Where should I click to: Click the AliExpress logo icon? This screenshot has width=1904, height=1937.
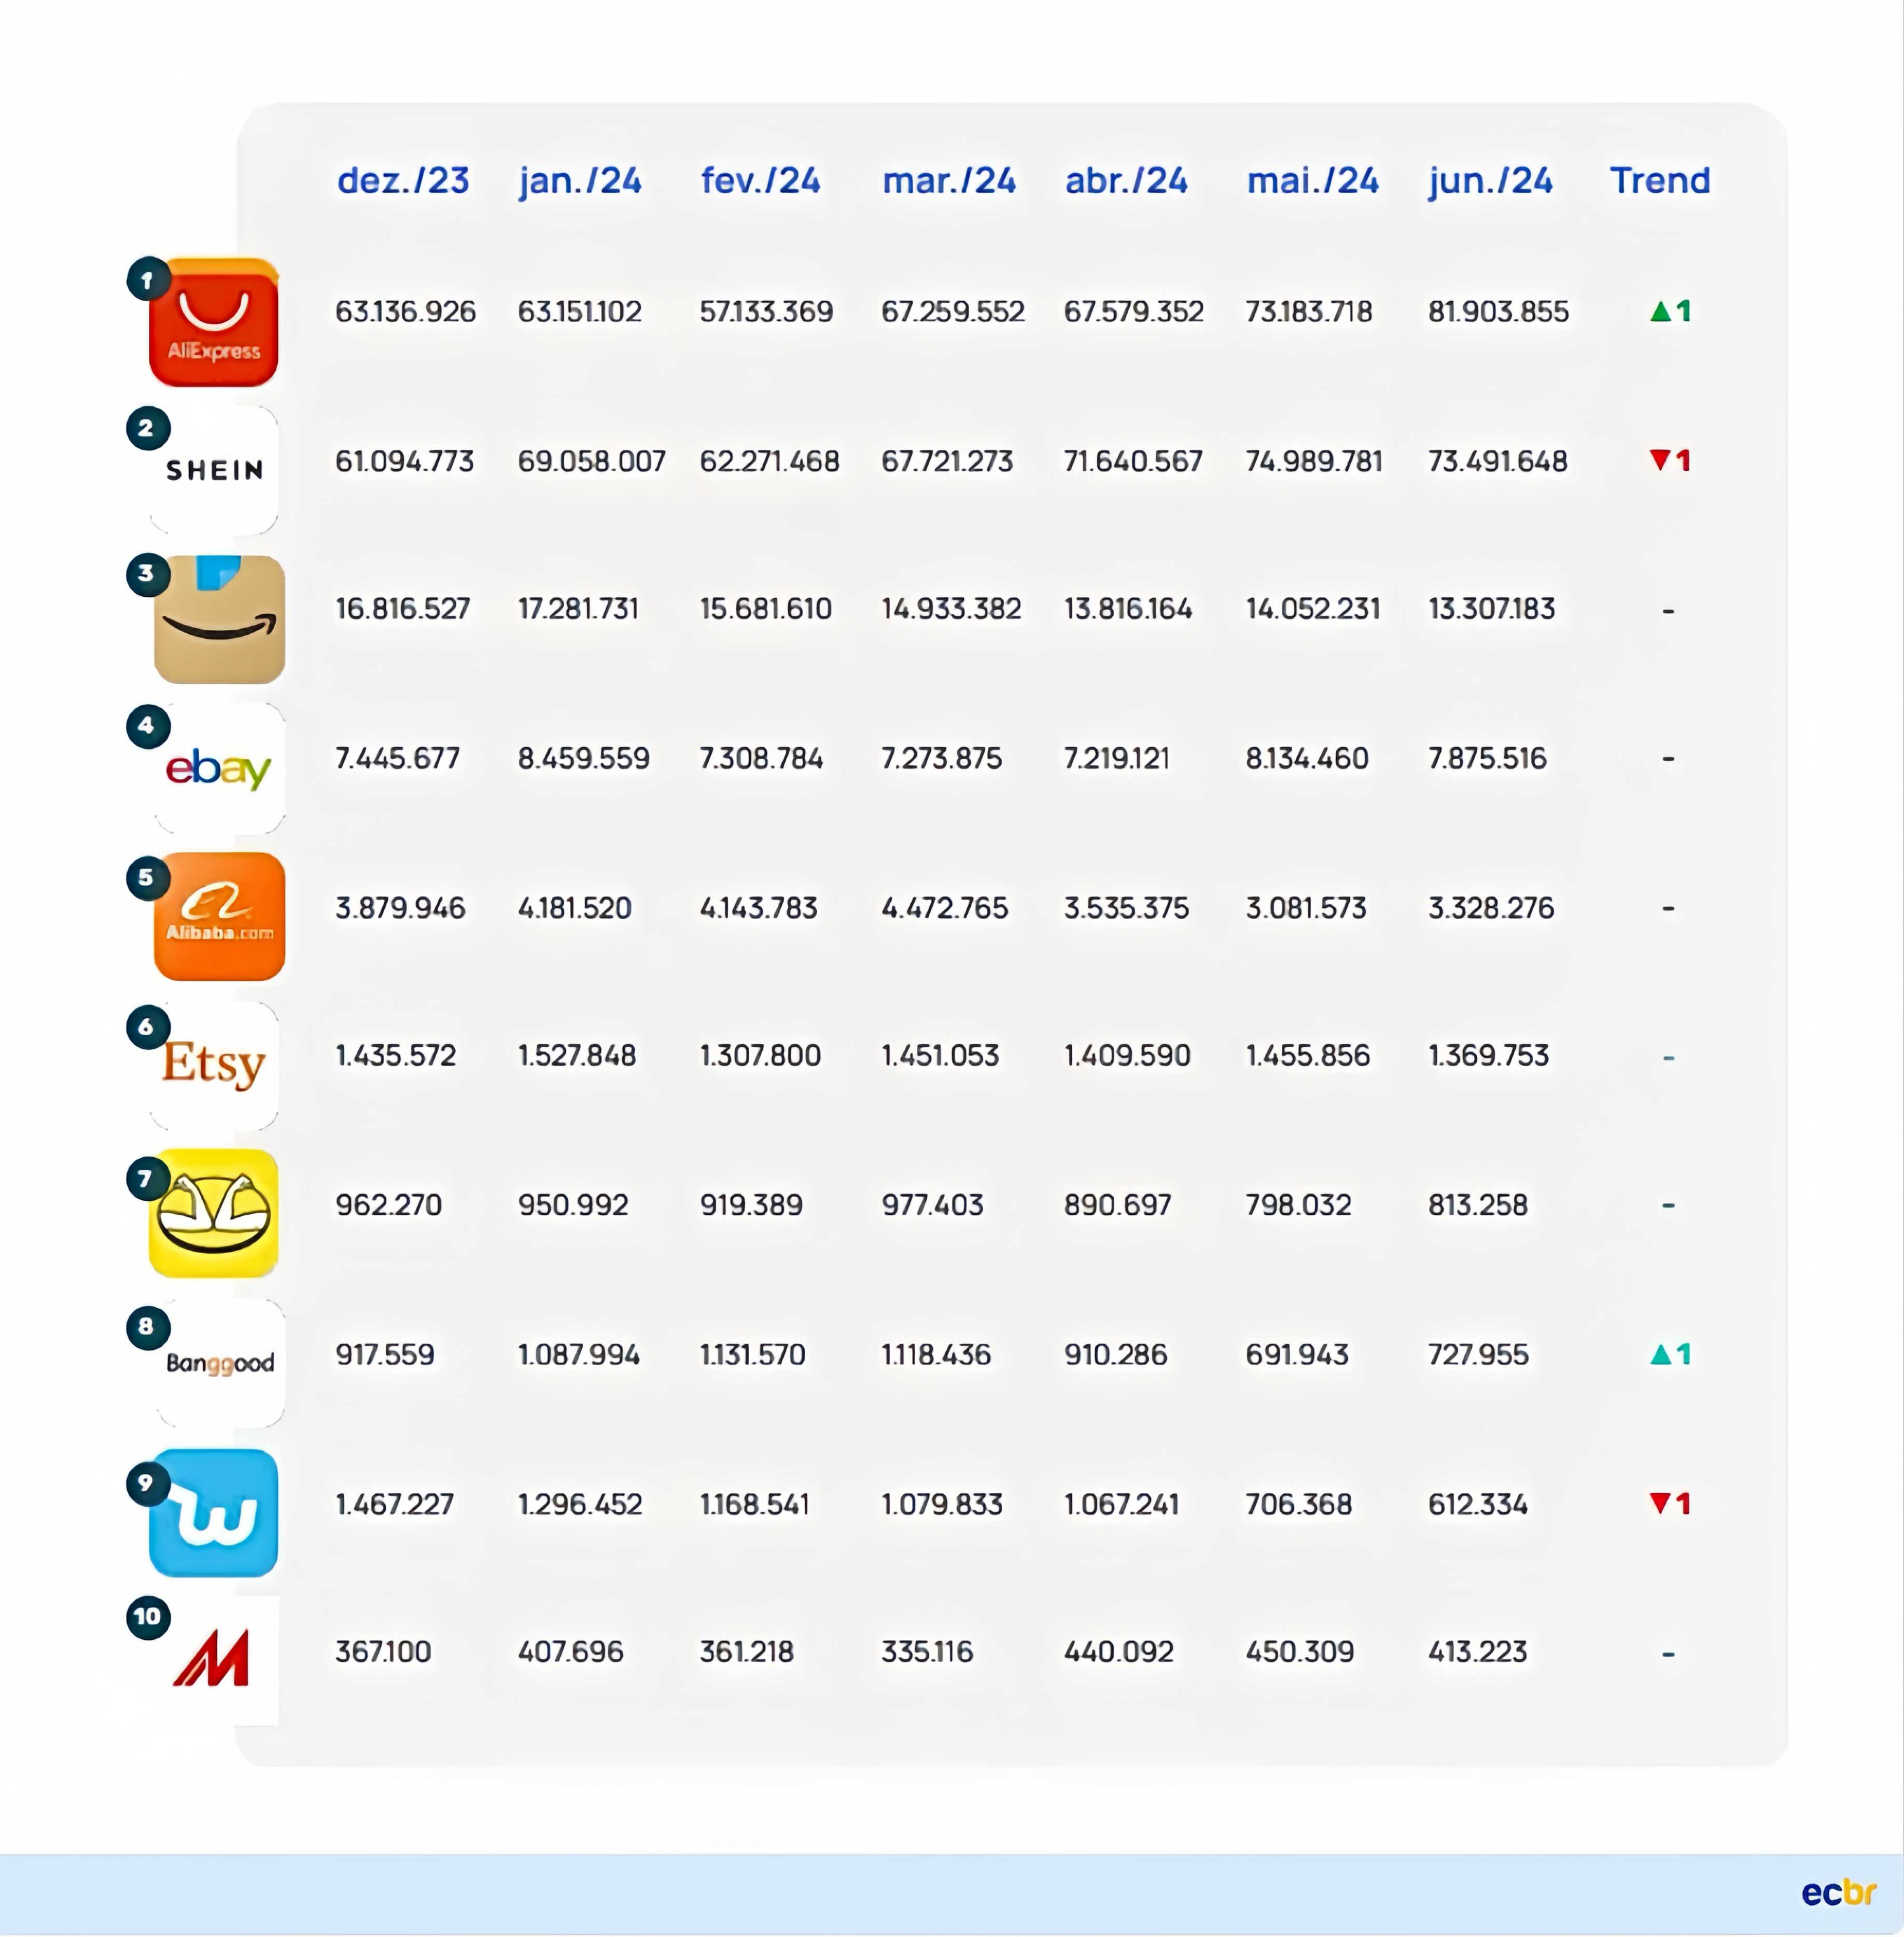pos(213,322)
